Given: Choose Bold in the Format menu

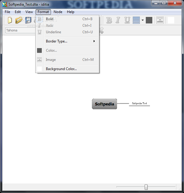Looking at the screenshot, I should pos(67,19).
